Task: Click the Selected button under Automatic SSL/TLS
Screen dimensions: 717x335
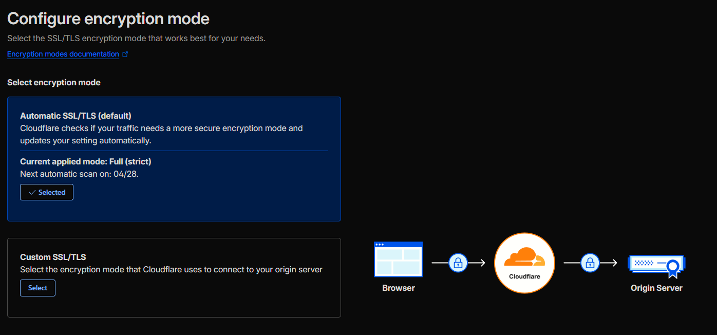Action: [x=47, y=192]
